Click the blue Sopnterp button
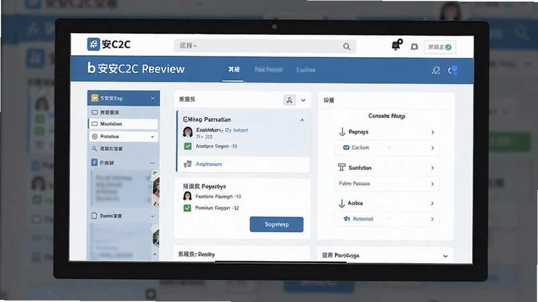This screenshot has width=538, height=302. tap(276, 224)
